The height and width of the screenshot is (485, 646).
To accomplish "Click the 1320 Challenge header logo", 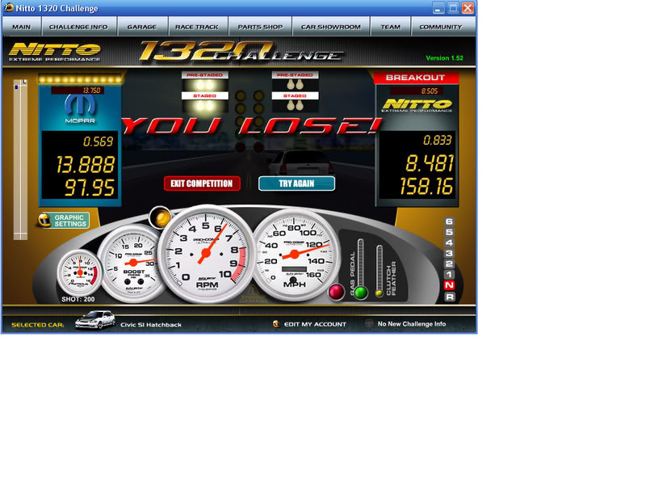I will tap(241, 52).
